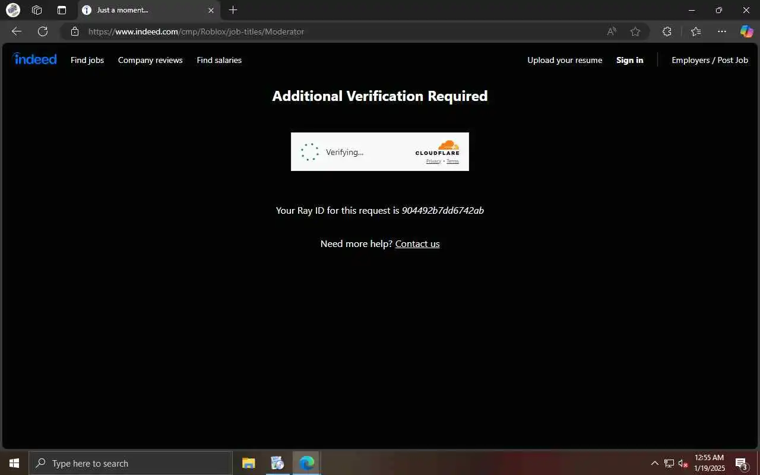
Task: Click the Cloudflare logo
Action: pos(438,148)
